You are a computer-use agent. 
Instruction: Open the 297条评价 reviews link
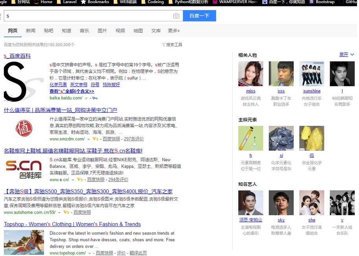[x=134, y=139]
